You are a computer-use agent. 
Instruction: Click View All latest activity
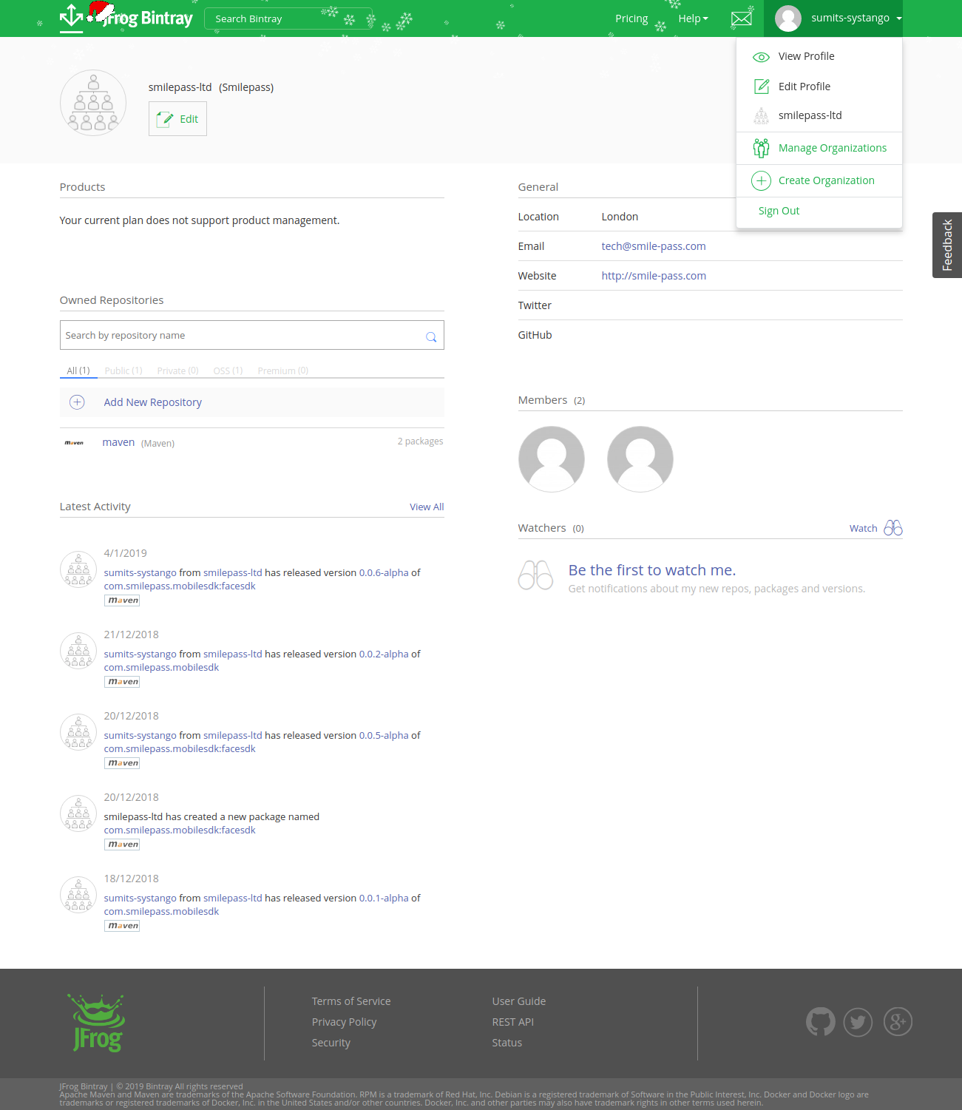coord(427,507)
